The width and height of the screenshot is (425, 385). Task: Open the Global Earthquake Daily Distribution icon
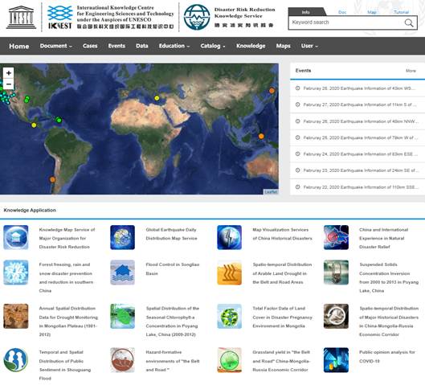pyautogui.click(x=122, y=237)
